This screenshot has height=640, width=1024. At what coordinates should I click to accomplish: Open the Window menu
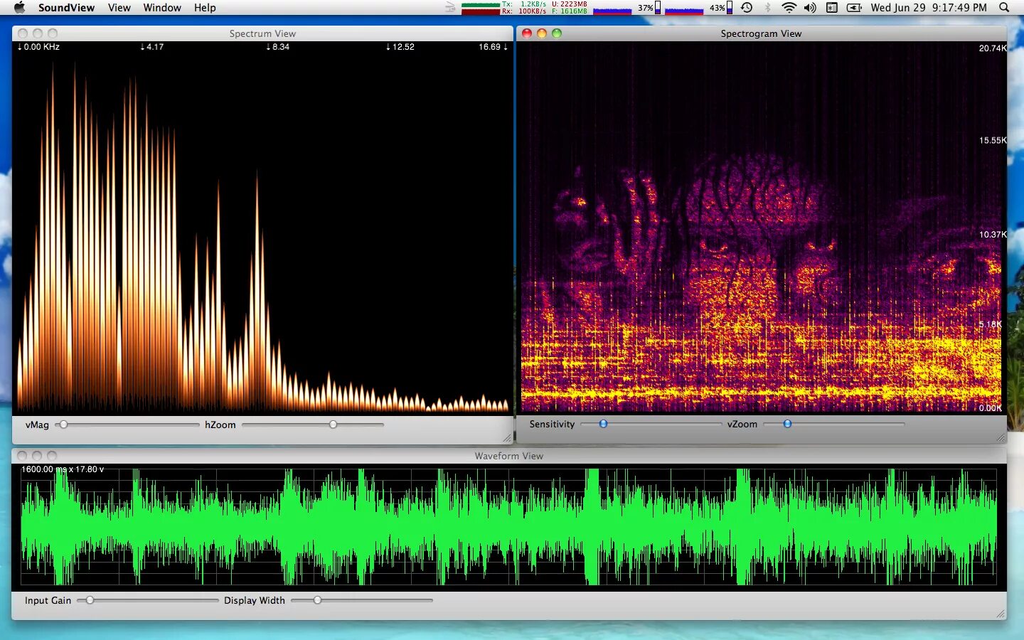pos(162,7)
